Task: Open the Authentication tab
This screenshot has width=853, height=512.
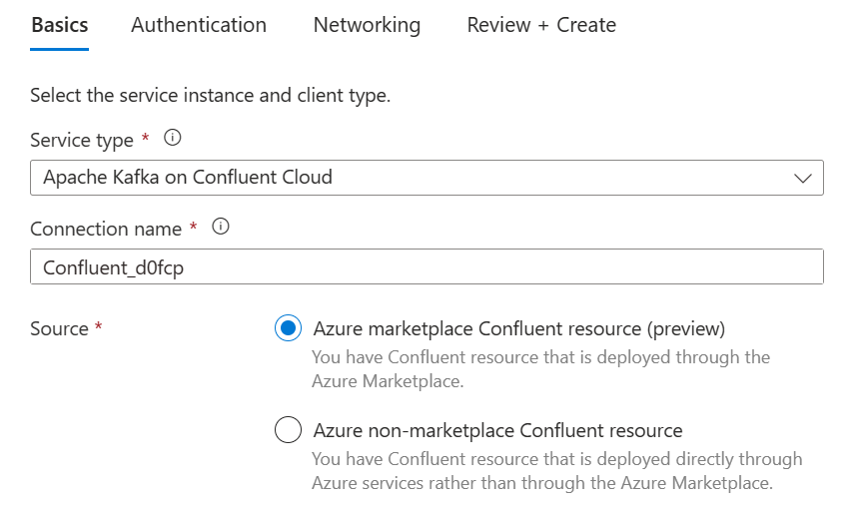Action: (x=199, y=25)
